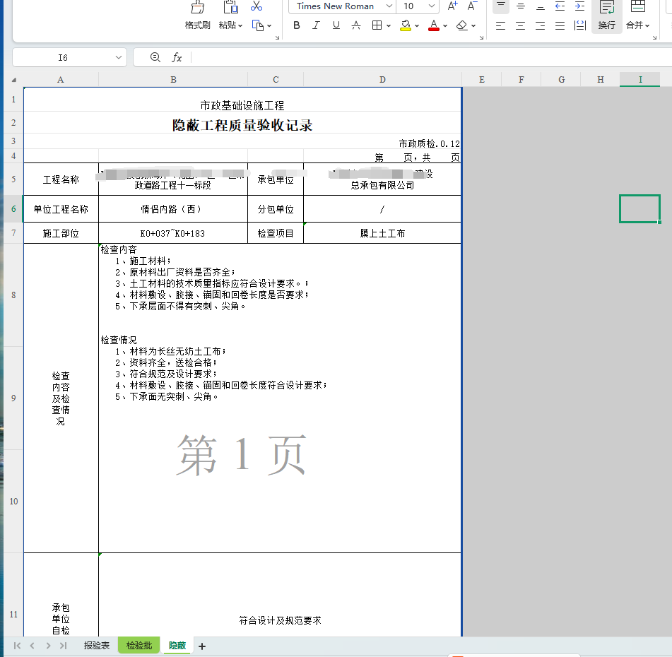Switch to the 报验表 sheet tab

[97, 646]
